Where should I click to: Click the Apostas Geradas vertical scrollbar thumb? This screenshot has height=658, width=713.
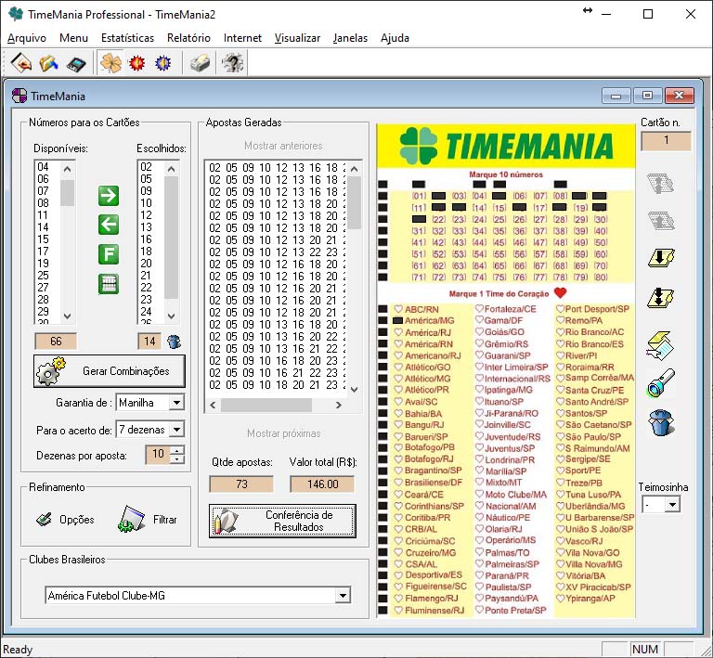355,202
